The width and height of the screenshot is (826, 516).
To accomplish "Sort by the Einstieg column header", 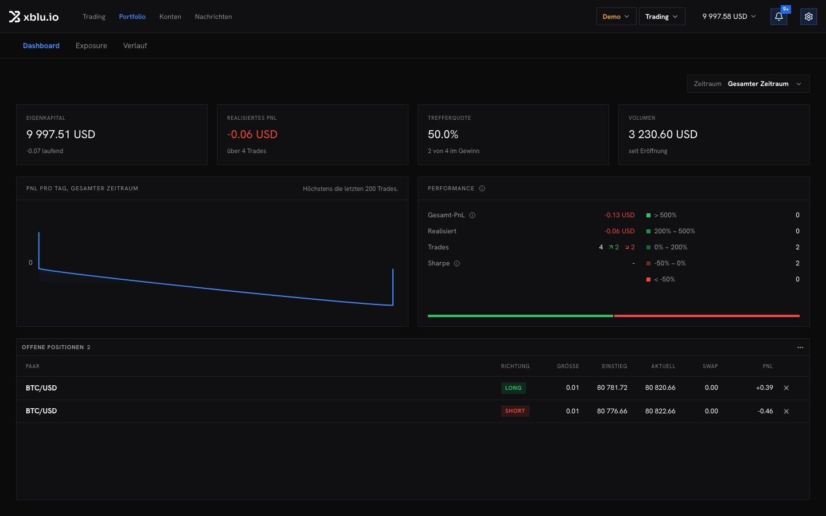I will pos(614,366).
